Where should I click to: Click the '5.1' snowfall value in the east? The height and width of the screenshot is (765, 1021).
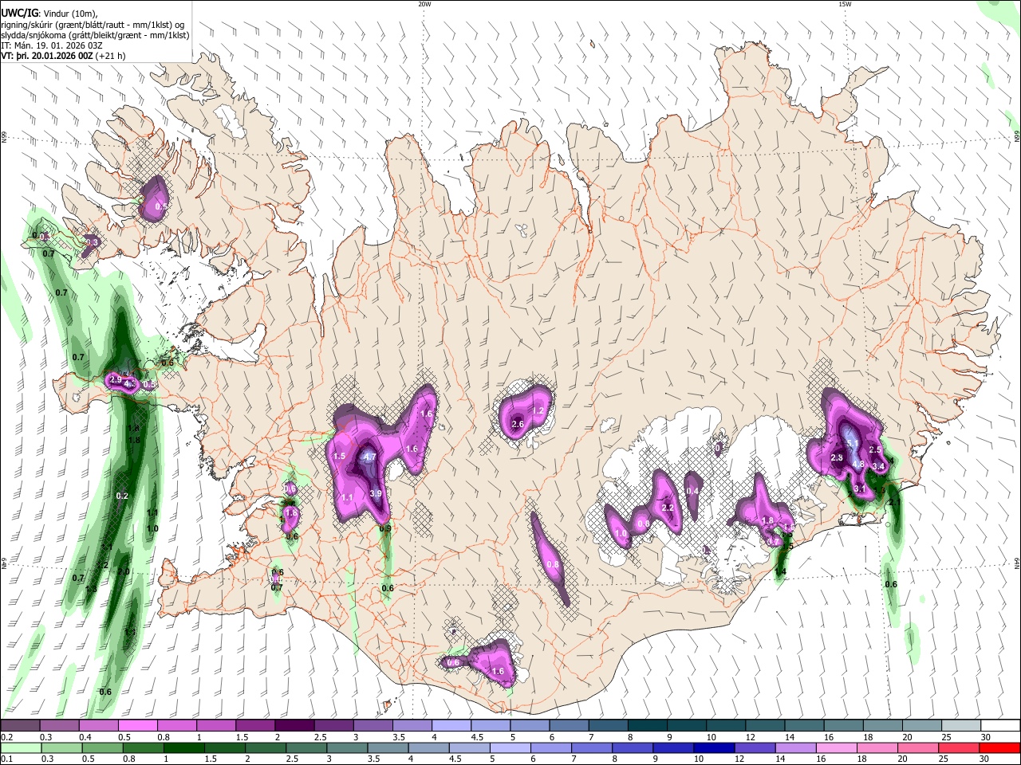(x=852, y=443)
